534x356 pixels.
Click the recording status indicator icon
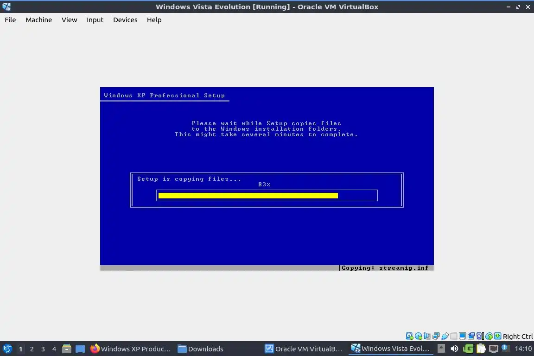coord(471,336)
